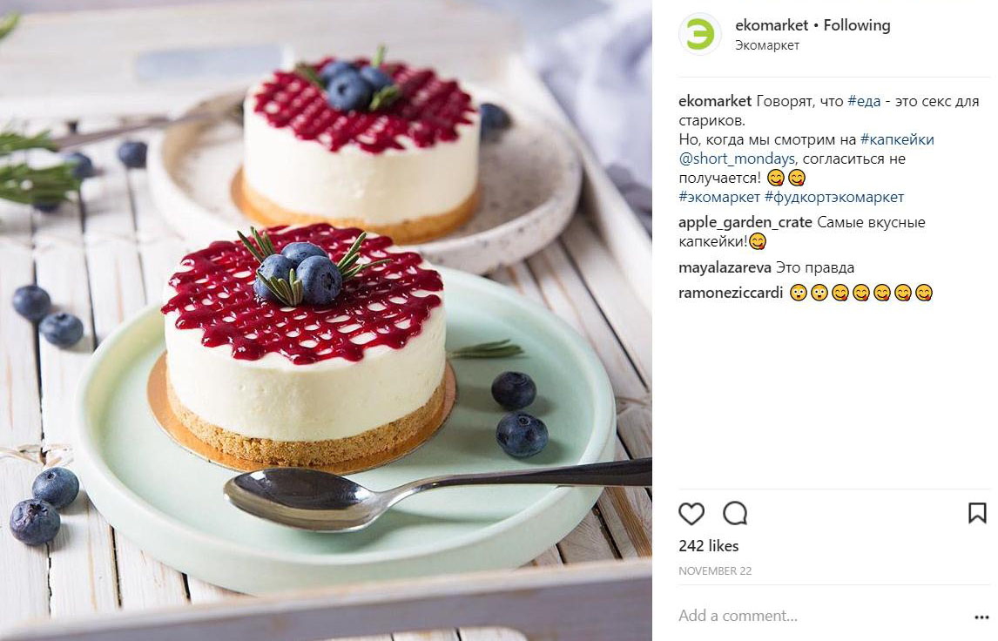Focus the Add a comment field

click(821, 616)
